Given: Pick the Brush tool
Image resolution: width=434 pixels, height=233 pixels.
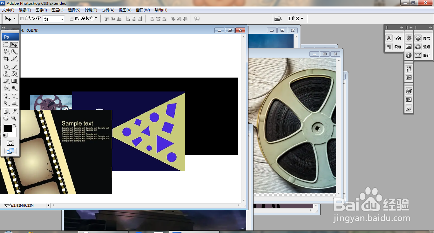Looking at the screenshot, I should [14, 67].
